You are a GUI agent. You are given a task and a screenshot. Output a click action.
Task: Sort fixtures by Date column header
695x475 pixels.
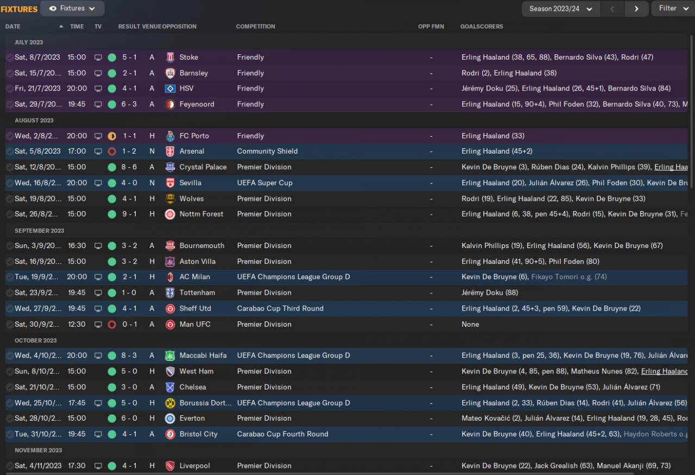click(13, 27)
